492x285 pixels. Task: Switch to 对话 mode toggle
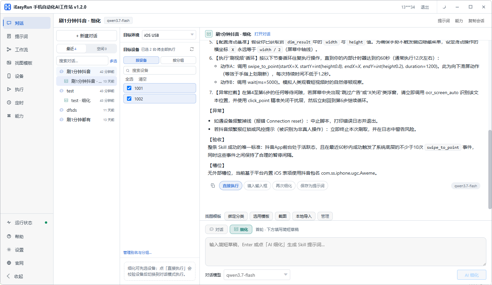(x=216, y=229)
